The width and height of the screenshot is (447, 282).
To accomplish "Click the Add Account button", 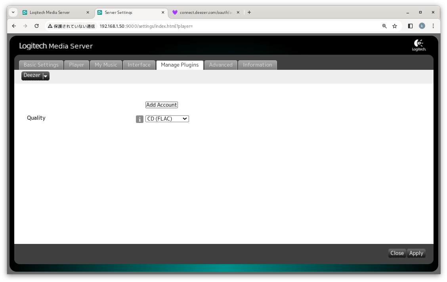I will pyautogui.click(x=162, y=105).
